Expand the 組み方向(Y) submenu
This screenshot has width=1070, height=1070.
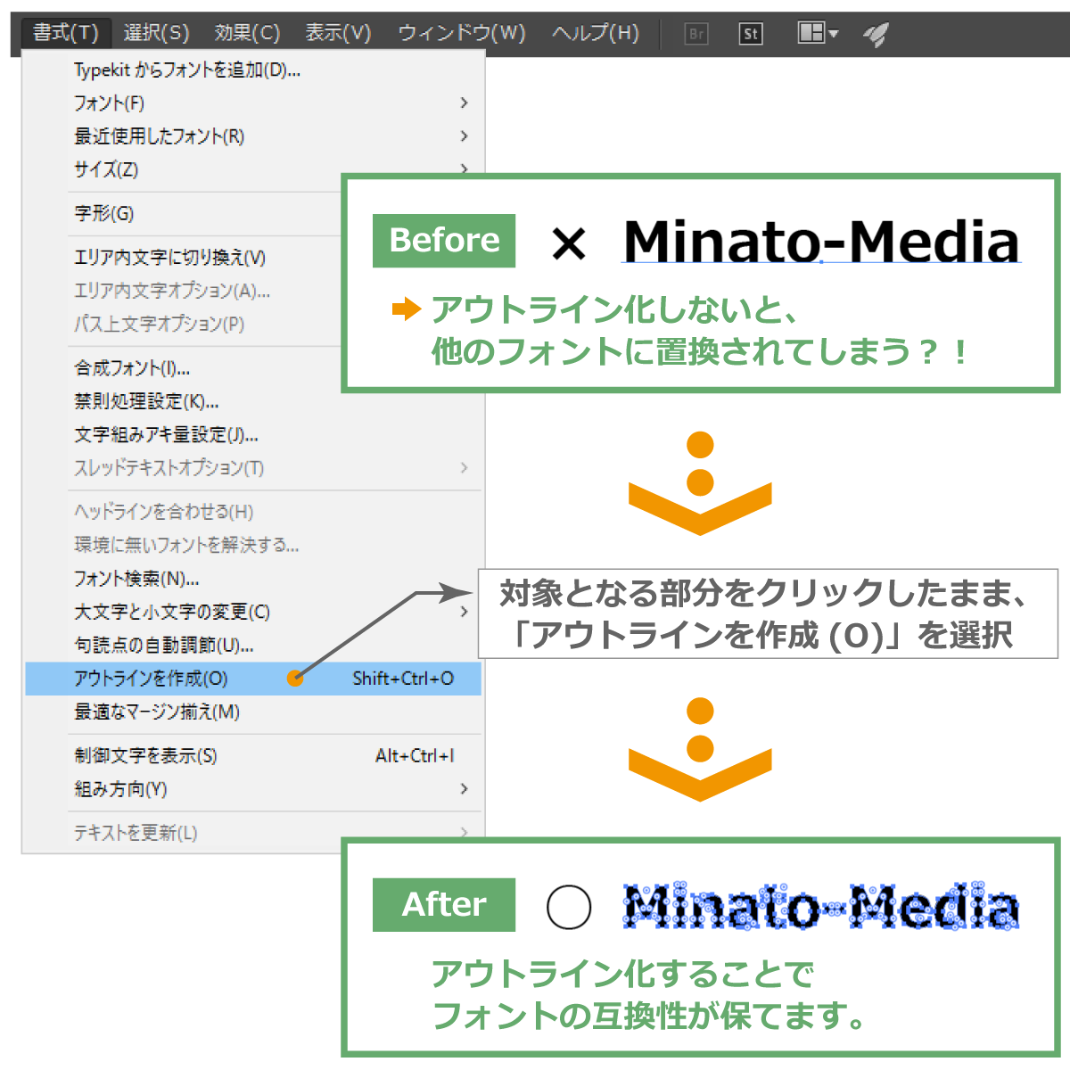click(252, 789)
